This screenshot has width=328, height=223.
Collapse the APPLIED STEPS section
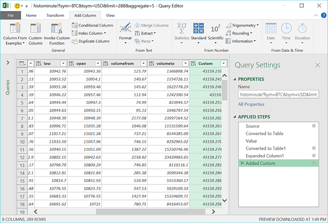(235, 117)
